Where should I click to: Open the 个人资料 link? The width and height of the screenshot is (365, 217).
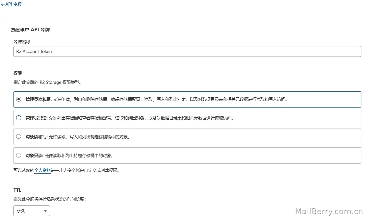click(42, 171)
